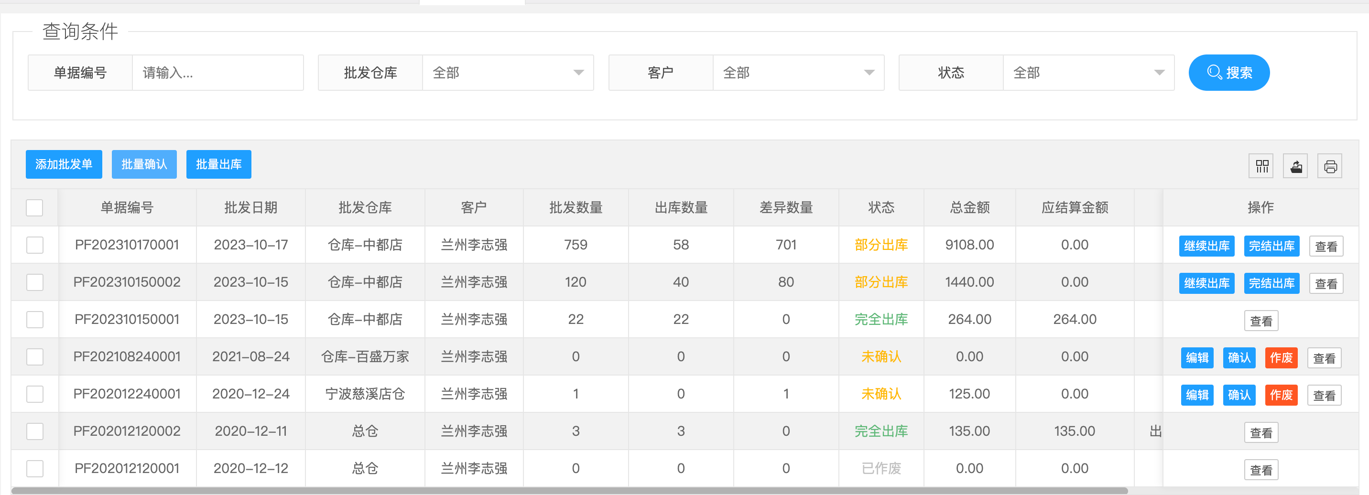Check the row PF202310170001
Image resolution: width=1369 pixels, height=495 pixels.
(34, 245)
